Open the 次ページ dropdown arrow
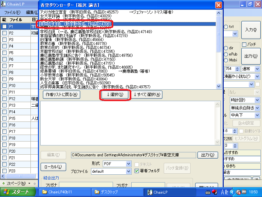Viewport: 262px width, 197px height. pos(29,183)
